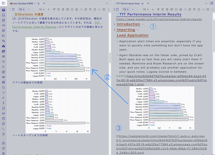The height and width of the screenshot is (155, 215).
Task: Toggle reading view book icon right pane end
Action: [208, 9]
